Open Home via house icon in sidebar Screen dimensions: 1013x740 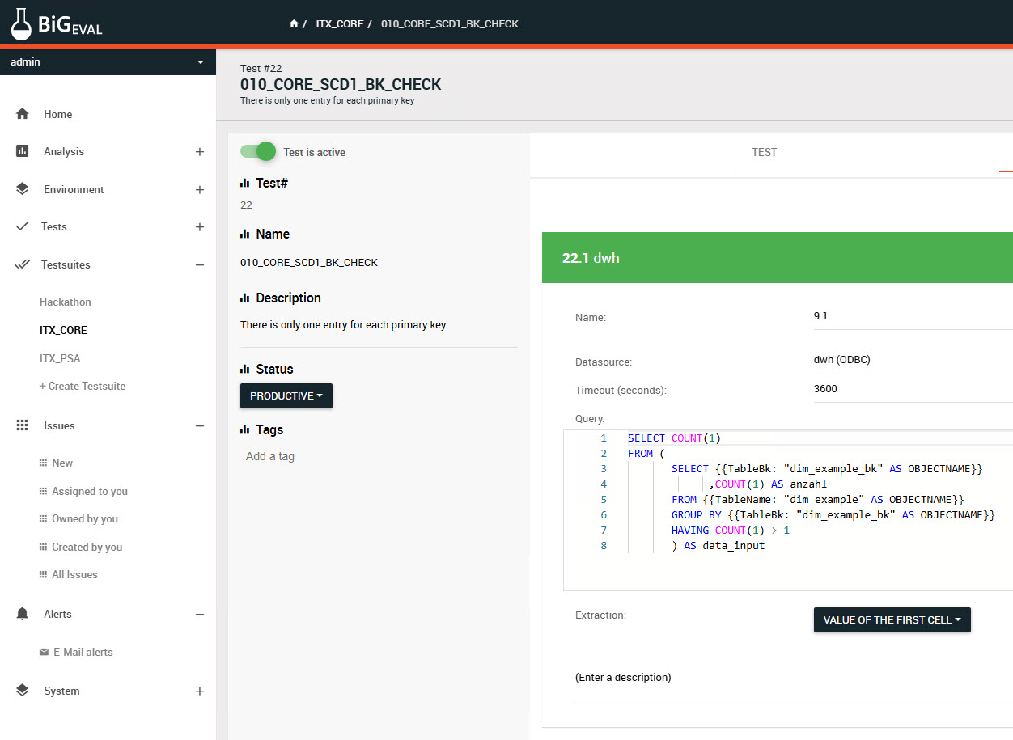tap(23, 114)
